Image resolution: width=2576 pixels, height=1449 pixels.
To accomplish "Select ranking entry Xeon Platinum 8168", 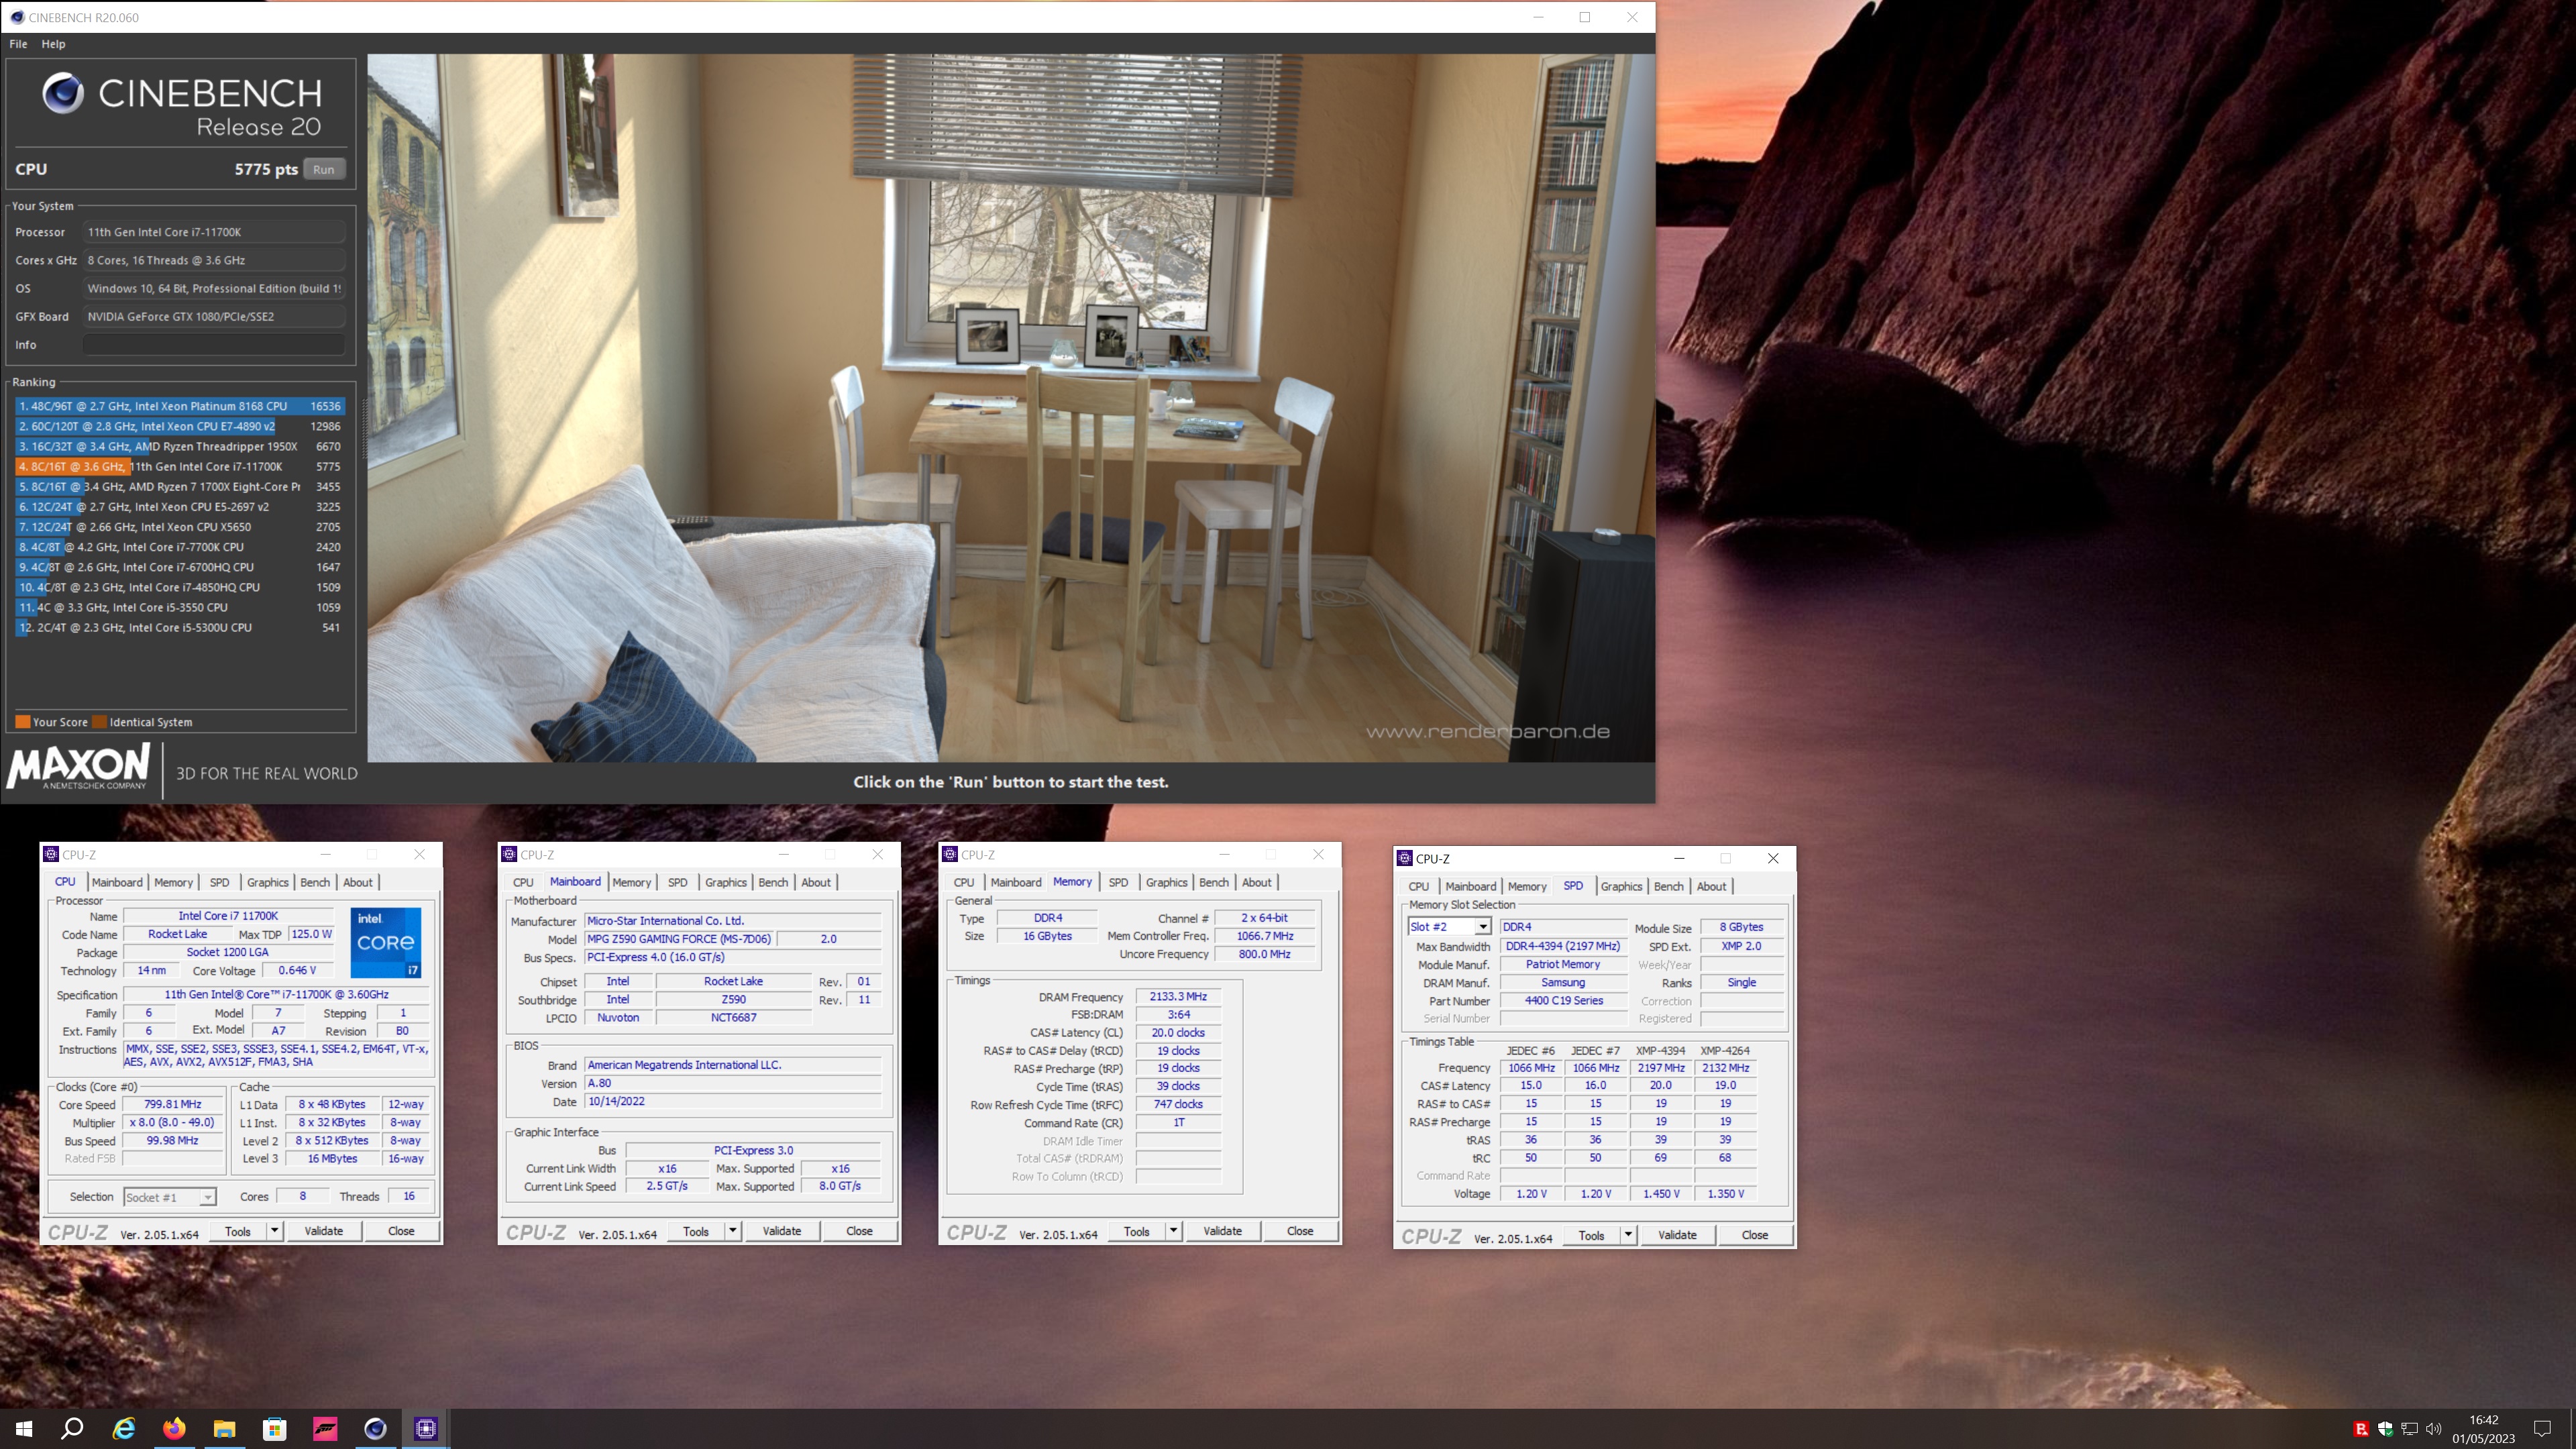I will click(x=180, y=406).
